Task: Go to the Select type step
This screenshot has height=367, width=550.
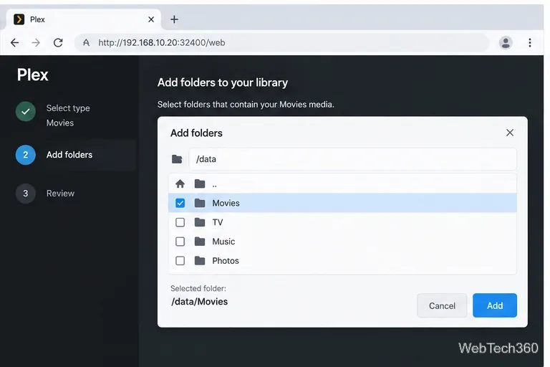Action: (x=68, y=108)
